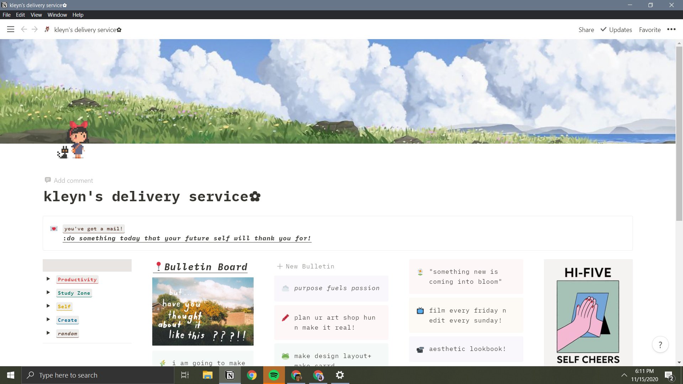Click the forward navigation arrow
The width and height of the screenshot is (683, 384).
coord(35,30)
